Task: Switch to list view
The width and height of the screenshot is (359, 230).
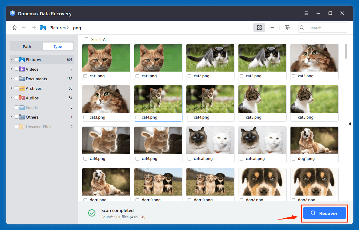Action: pyautogui.click(x=272, y=27)
